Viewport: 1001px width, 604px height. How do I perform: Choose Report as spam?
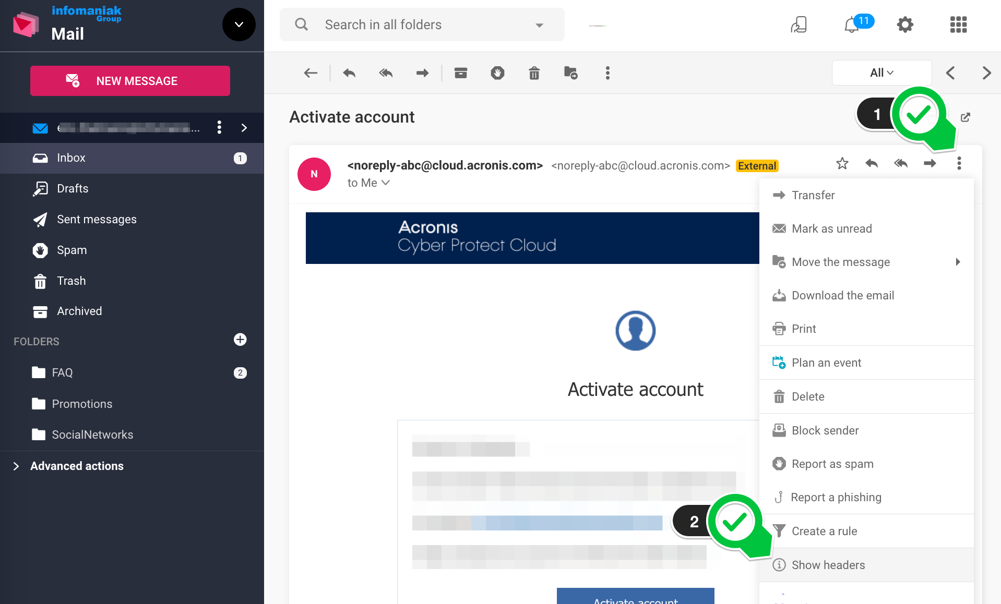point(866,464)
